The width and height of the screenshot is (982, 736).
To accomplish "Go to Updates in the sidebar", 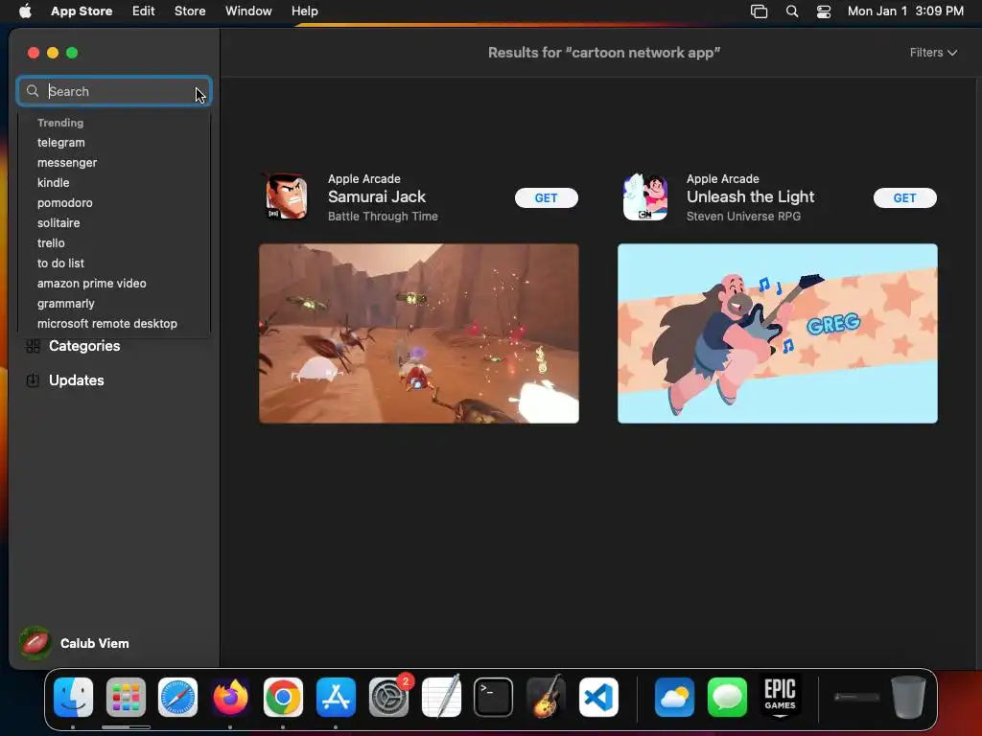I will coord(77,380).
